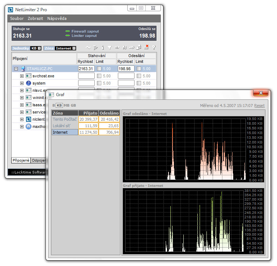Click the Přijato value 11 274,50
This screenshot has width=277, height=266.
88,132
